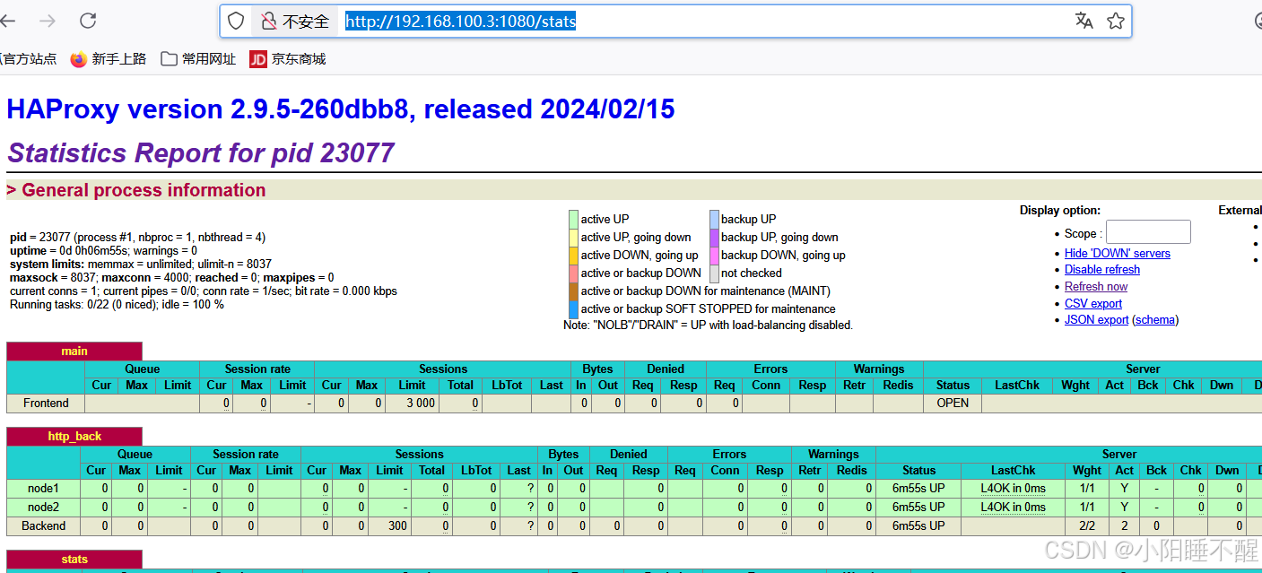
Task: Click the Session rate header in main table
Action: (x=257, y=369)
